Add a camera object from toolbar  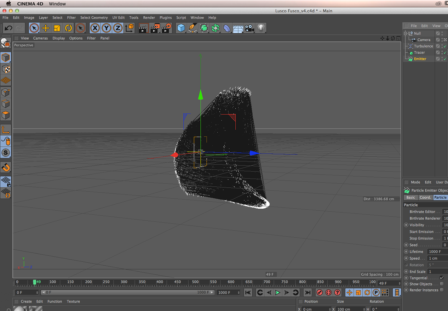[249, 28]
